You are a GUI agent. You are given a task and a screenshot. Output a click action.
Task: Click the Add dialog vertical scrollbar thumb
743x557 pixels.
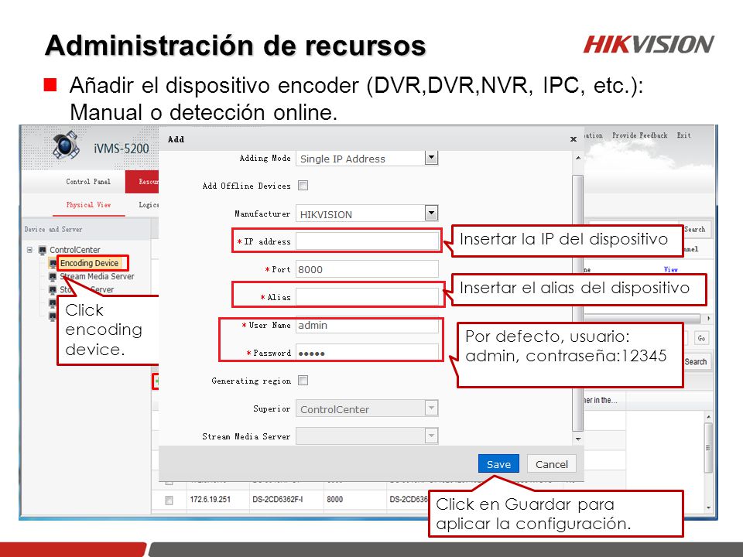[x=577, y=303]
